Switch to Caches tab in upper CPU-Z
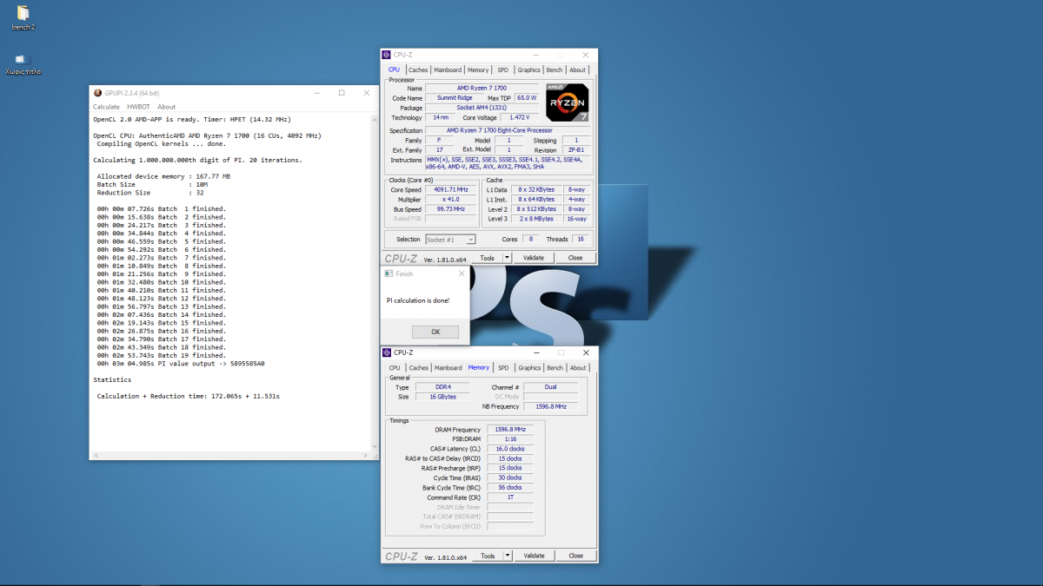Screen dimensions: 1043x586 point(419,70)
